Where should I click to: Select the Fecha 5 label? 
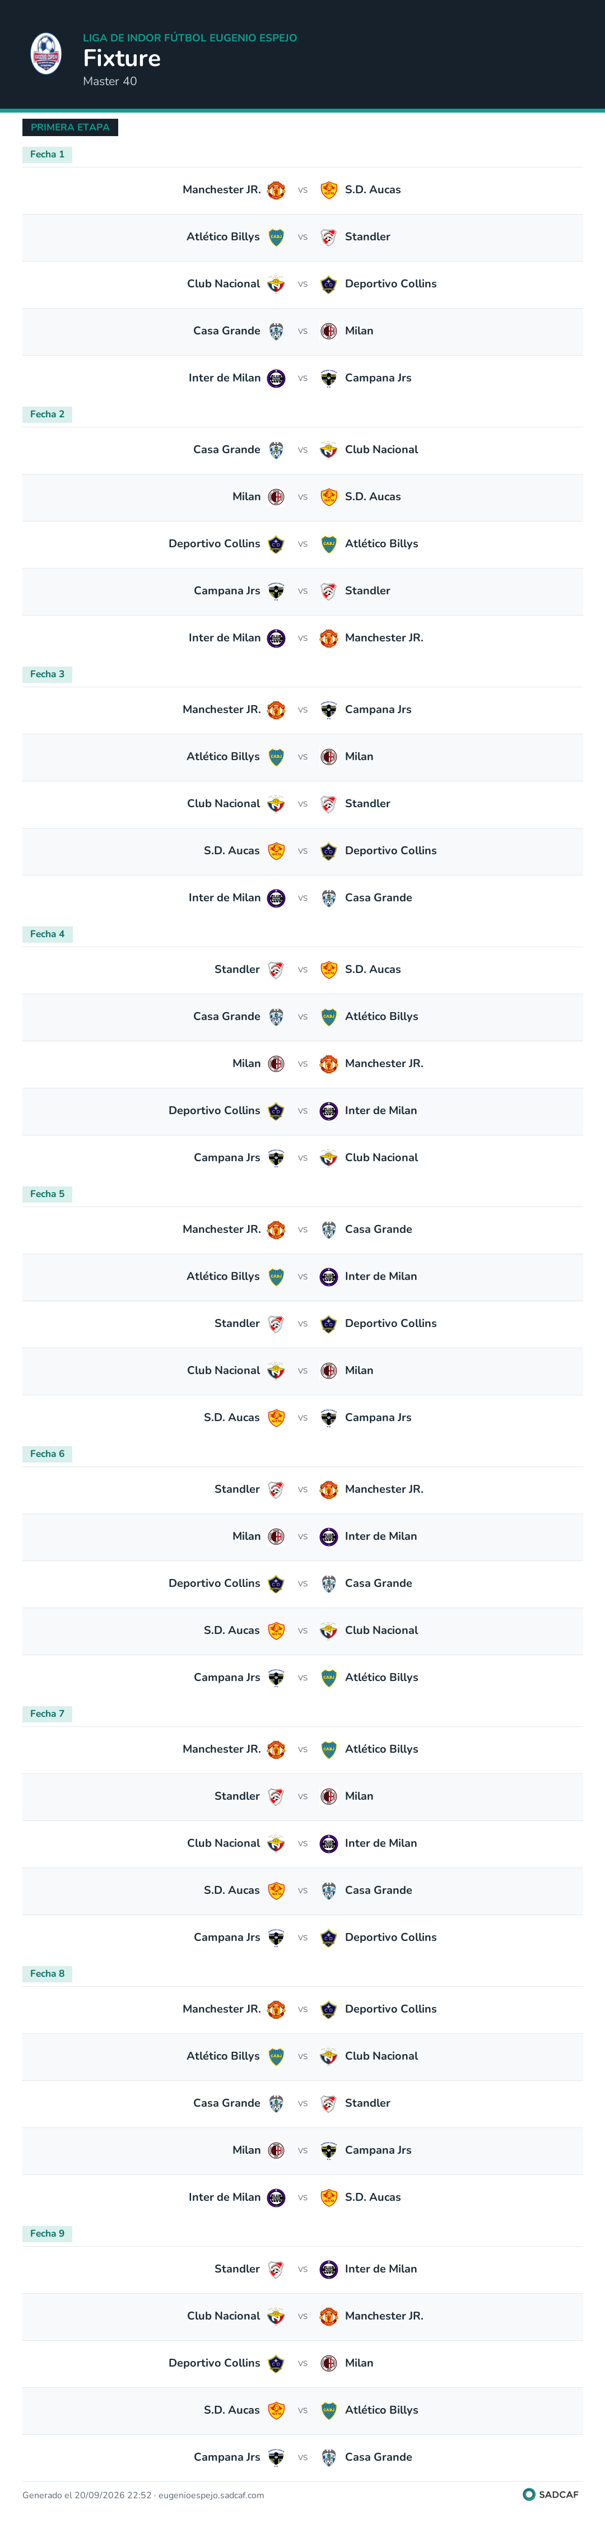click(x=47, y=1194)
